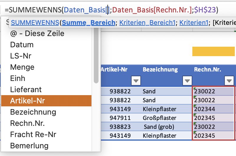Click the autocomplete list scrollbar thumb

[96, 56]
